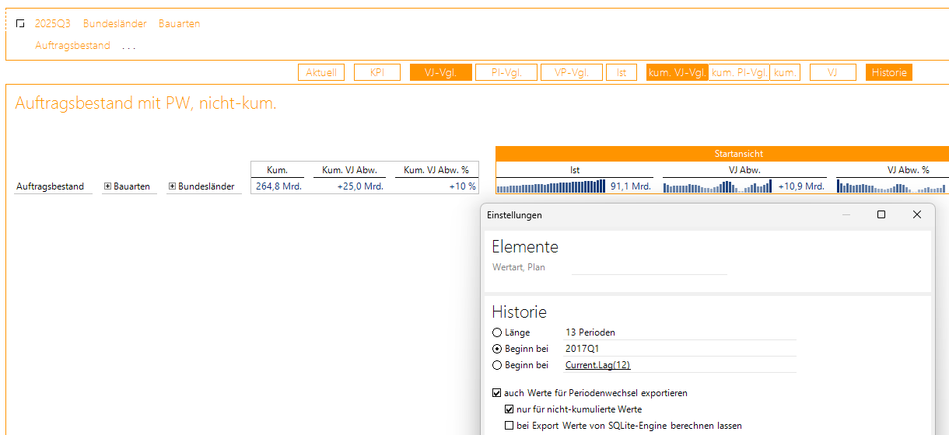Click the VJ Abw. sparkline chart

(716, 186)
